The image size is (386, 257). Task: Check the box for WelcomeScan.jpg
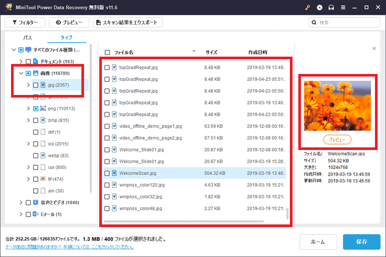tap(107, 173)
